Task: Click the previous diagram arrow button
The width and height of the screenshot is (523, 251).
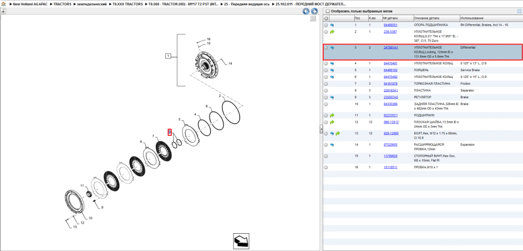Action: click(306, 12)
